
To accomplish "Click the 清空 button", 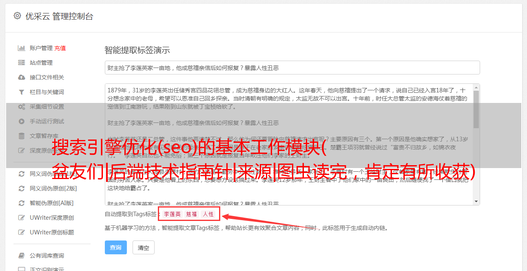I will tap(144, 247).
